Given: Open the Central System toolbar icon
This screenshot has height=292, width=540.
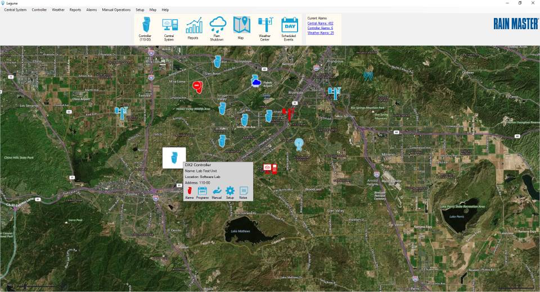Looking at the screenshot, I should 170,25.
